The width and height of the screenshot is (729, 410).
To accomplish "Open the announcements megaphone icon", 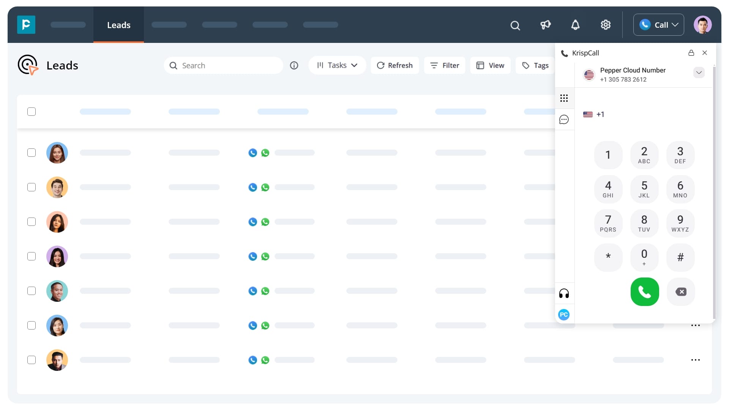I will (x=545, y=25).
